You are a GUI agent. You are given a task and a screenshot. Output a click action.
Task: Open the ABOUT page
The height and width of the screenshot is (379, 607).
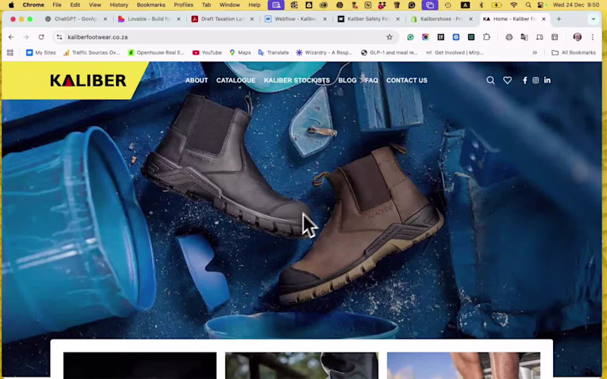point(197,80)
